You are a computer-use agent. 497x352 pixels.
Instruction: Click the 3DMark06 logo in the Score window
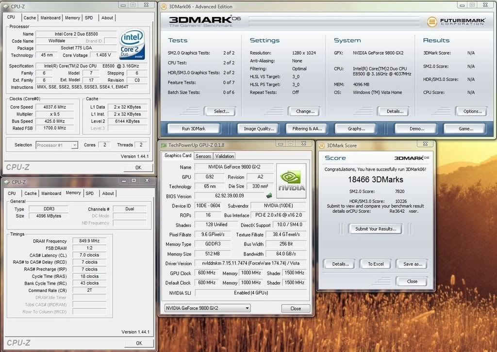411,158
